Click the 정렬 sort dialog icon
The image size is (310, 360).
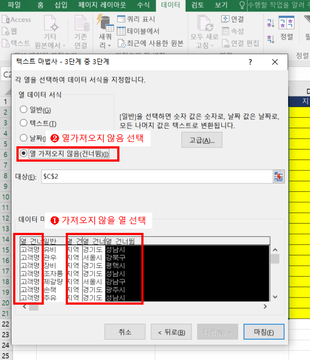coord(286,23)
